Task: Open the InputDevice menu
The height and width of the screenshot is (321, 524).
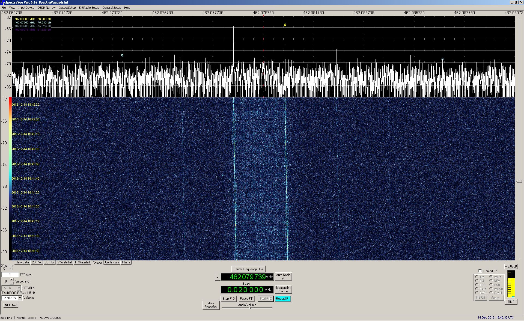Action: point(26,8)
